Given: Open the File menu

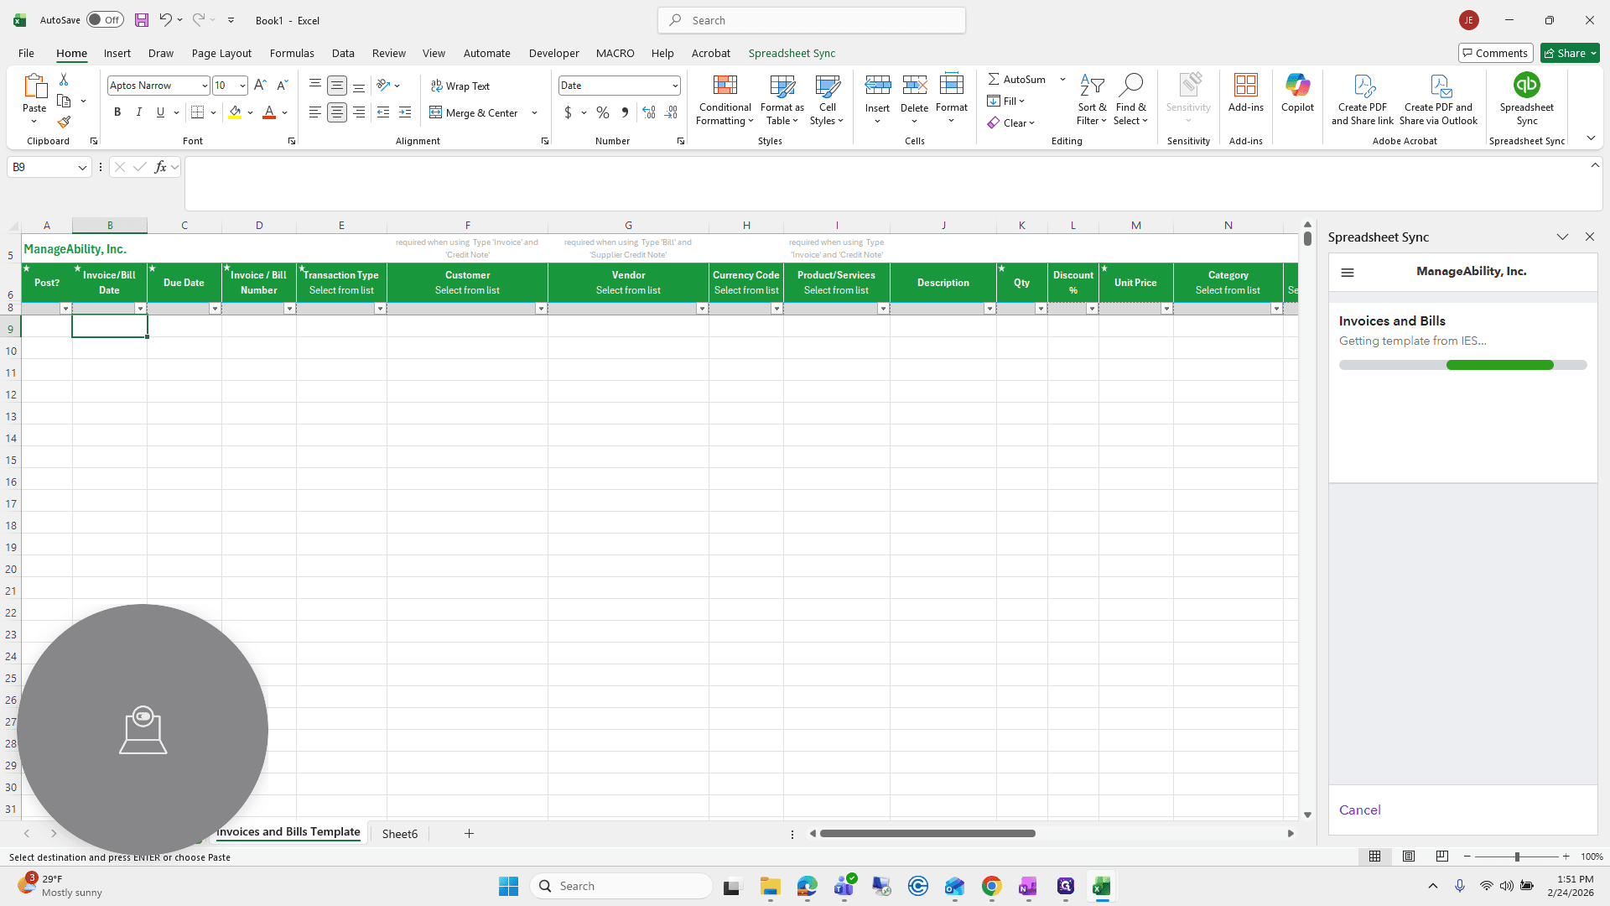Looking at the screenshot, I should [x=26, y=53].
